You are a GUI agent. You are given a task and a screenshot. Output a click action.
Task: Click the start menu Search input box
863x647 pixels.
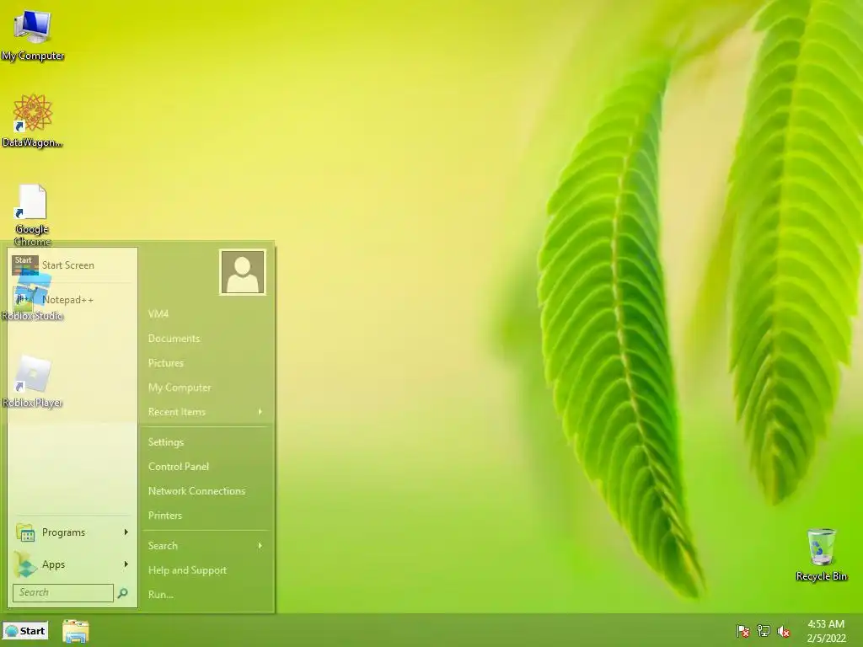coord(63,592)
